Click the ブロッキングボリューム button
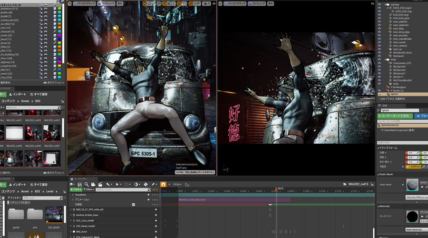 pyautogui.click(x=417, y=197)
